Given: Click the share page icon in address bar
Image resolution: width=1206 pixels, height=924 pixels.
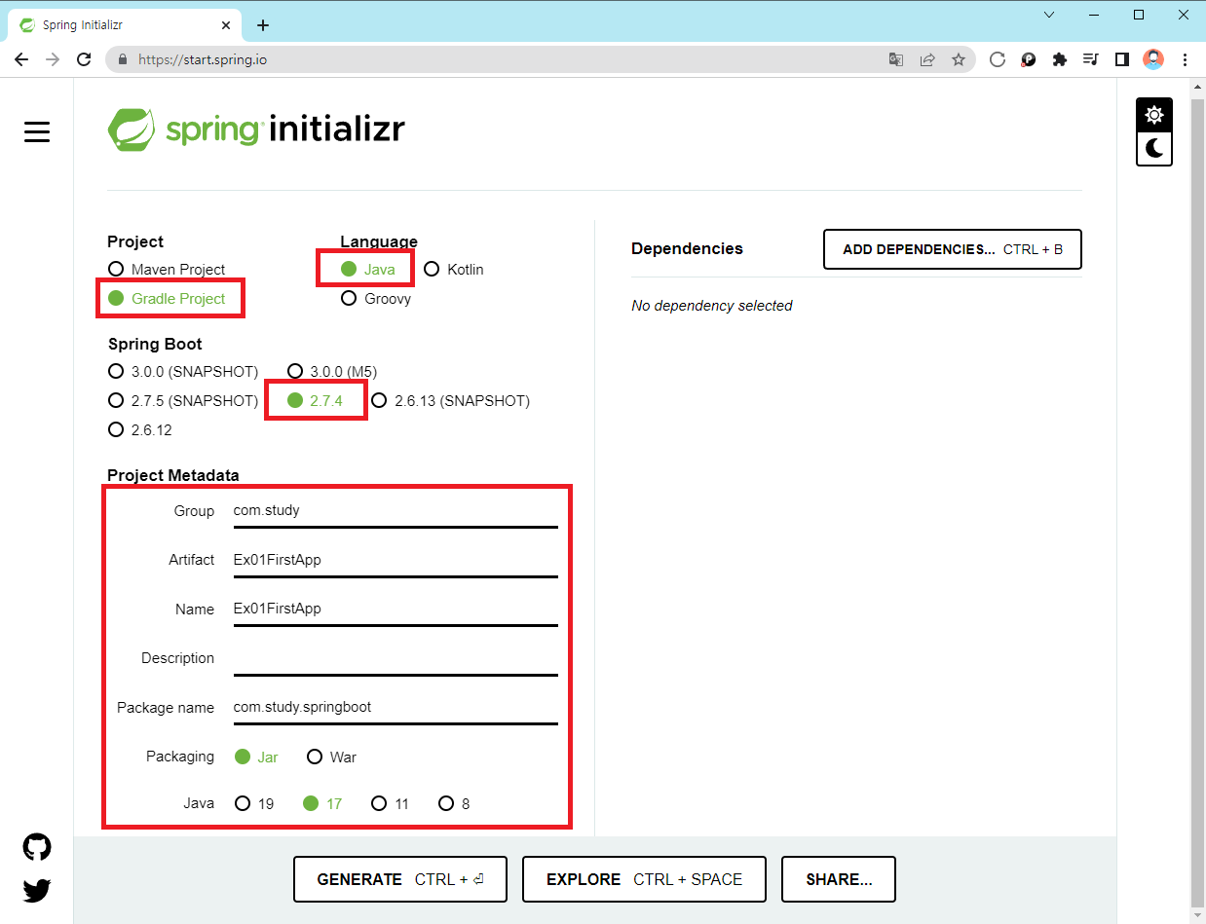Looking at the screenshot, I should pyautogui.click(x=927, y=59).
